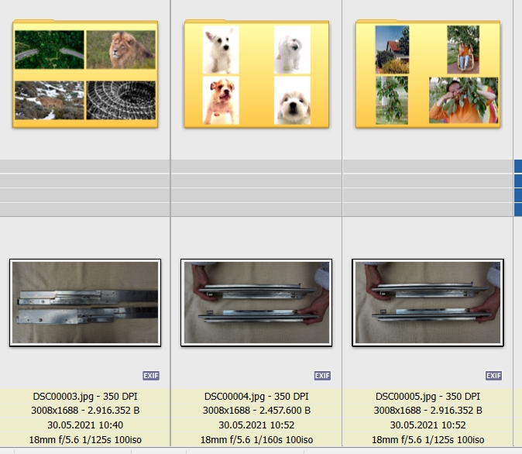Select the DSC00003.jpg thumbnail
Image resolution: width=522 pixels, height=454 pixels.
click(85, 302)
